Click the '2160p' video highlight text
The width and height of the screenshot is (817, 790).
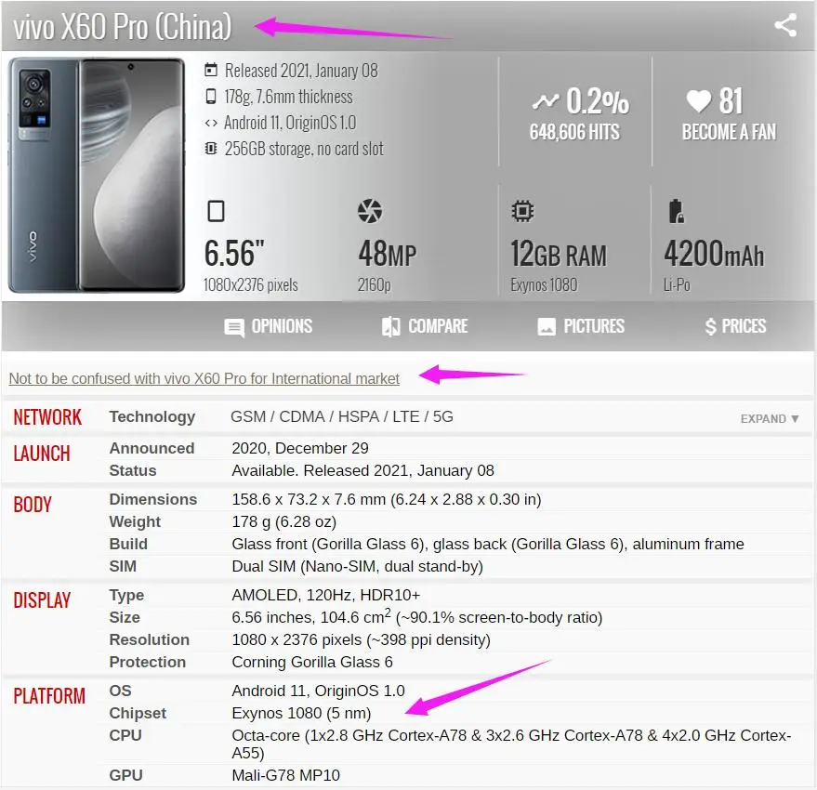click(x=375, y=285)
